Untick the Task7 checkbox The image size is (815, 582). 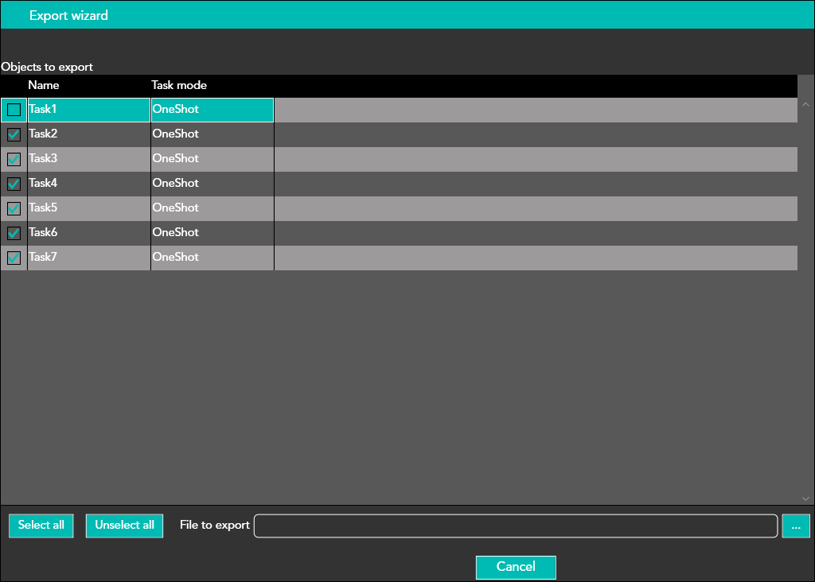pyautogui.click(x=14, y=258)
